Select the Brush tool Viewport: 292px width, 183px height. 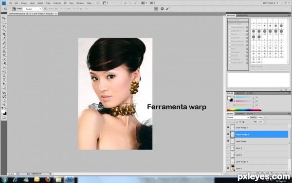(4, 47)
